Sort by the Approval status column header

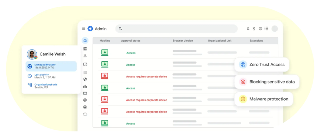(131, 41)
